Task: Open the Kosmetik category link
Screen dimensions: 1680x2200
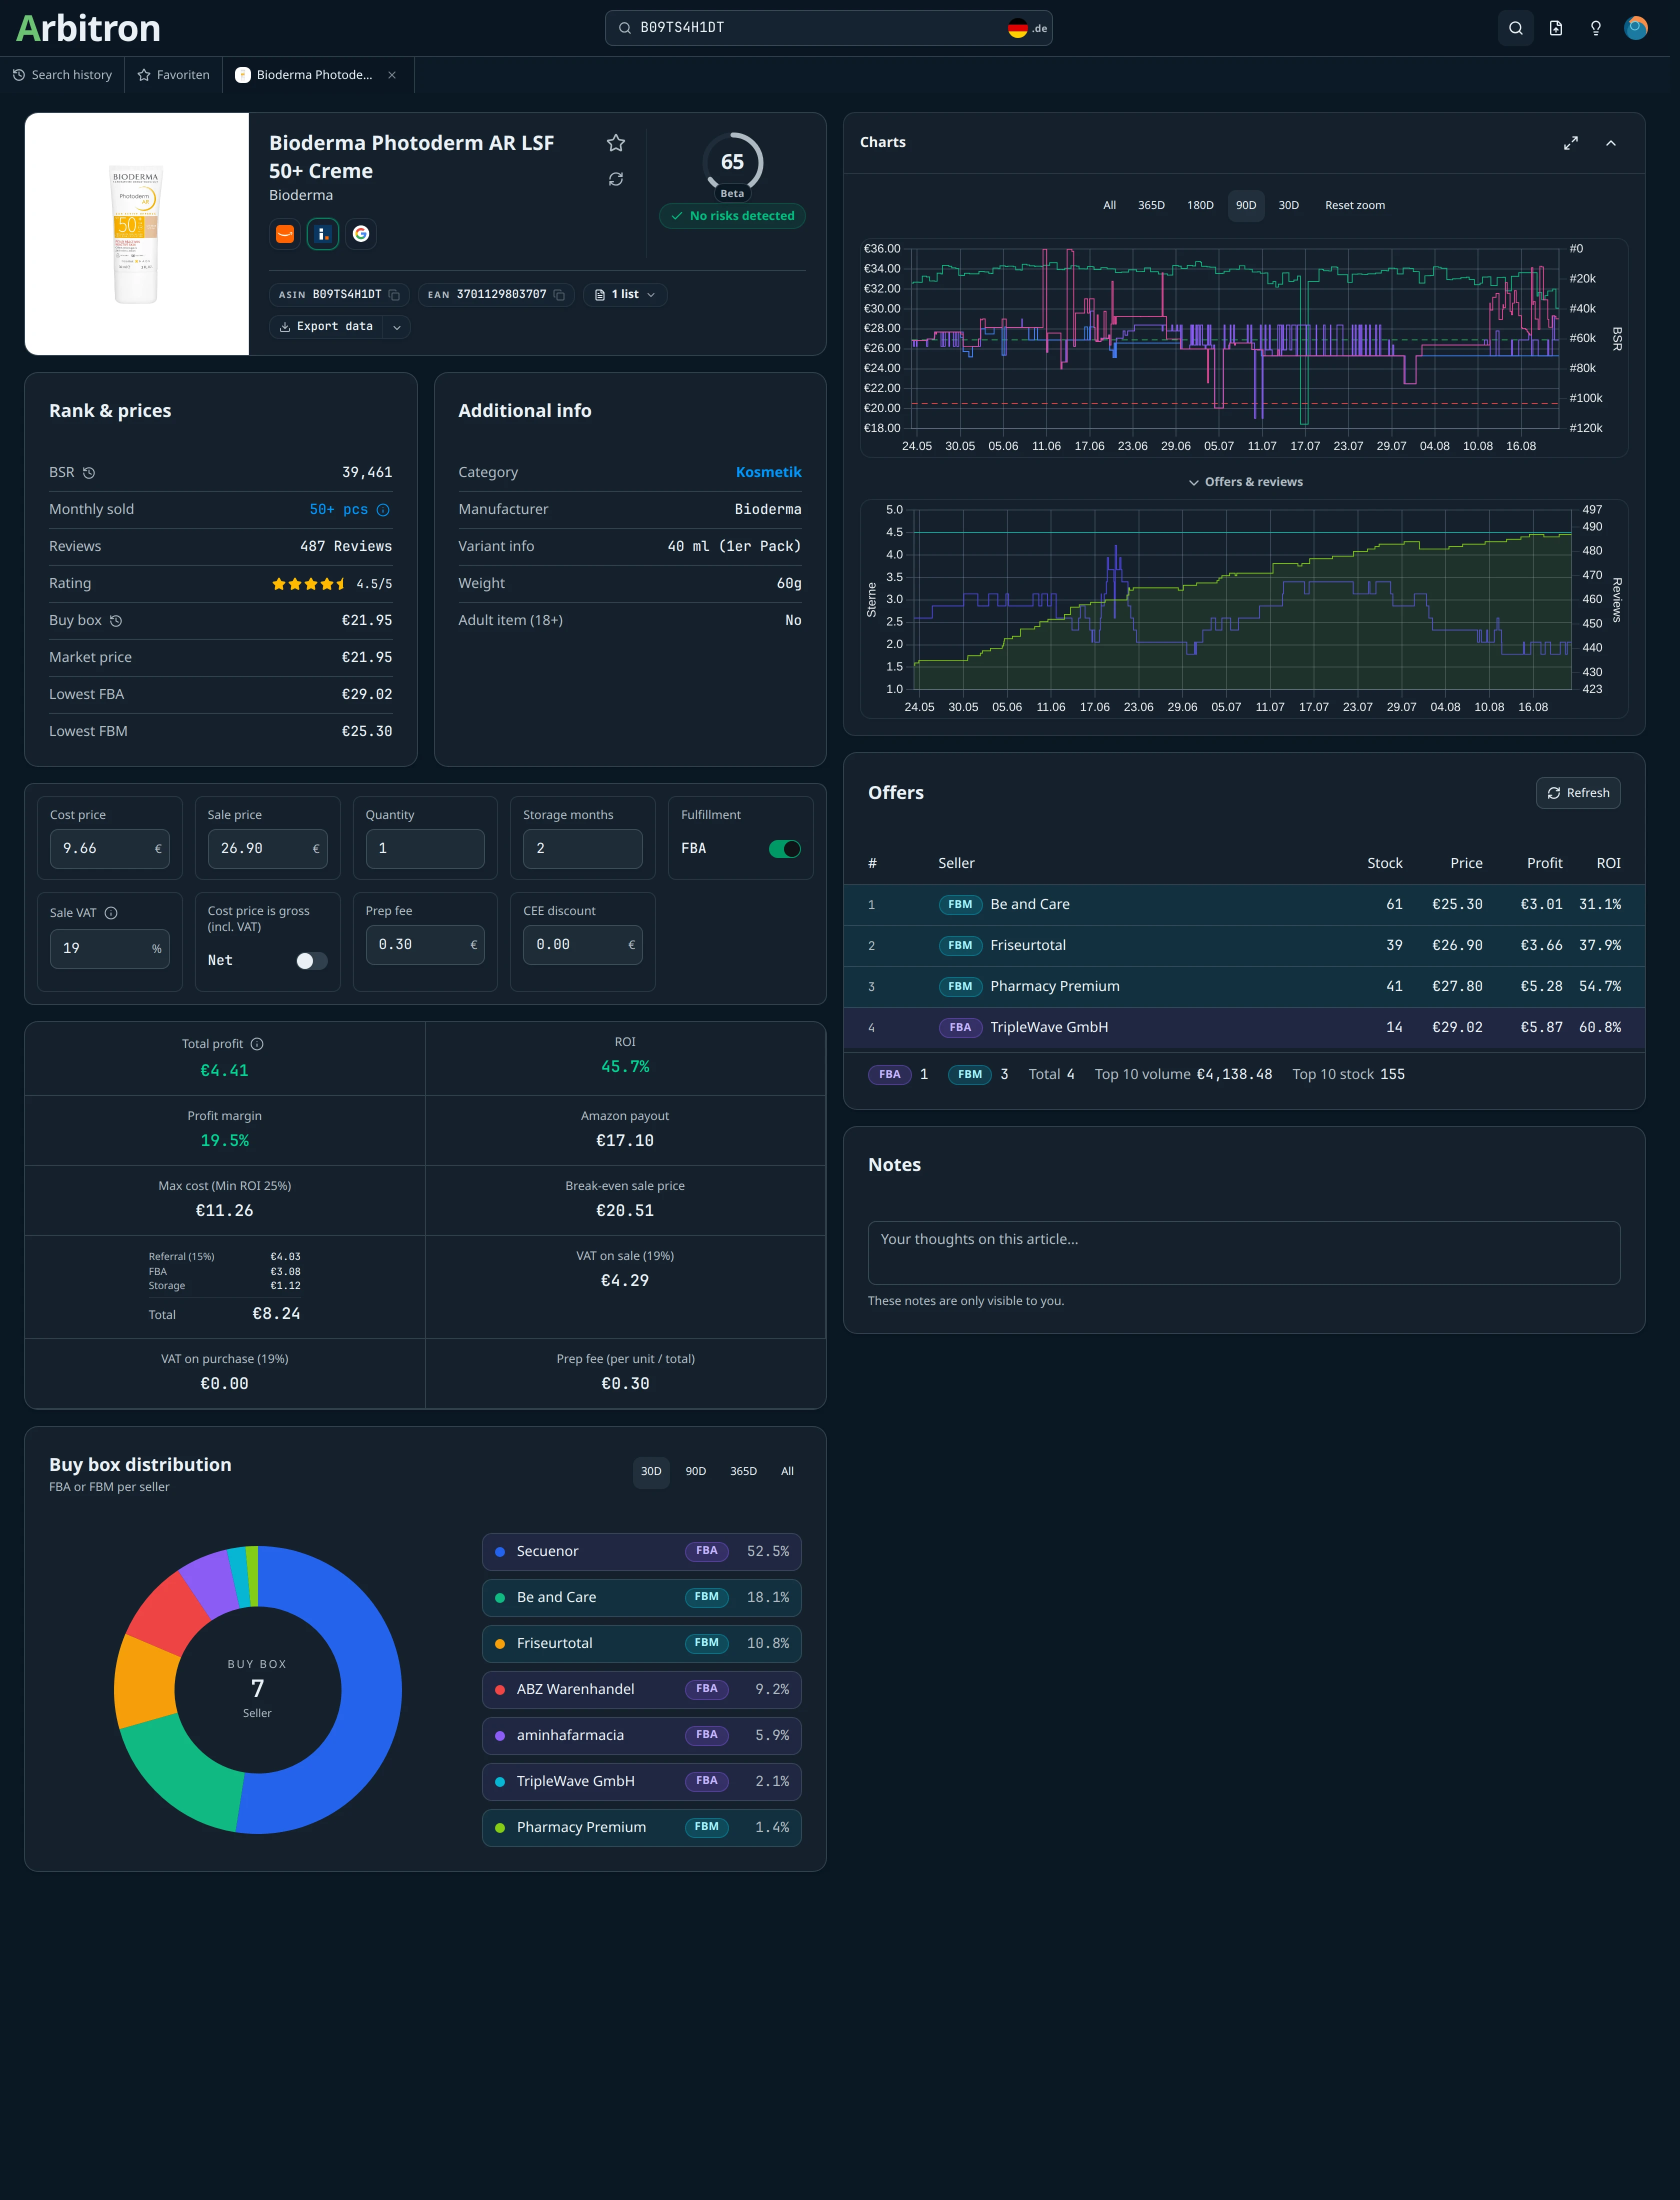Action: click(x=769, y=473)
